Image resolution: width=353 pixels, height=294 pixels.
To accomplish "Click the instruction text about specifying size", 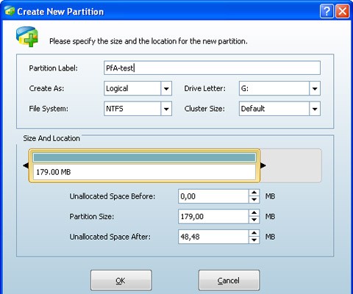I will [149, 41].
